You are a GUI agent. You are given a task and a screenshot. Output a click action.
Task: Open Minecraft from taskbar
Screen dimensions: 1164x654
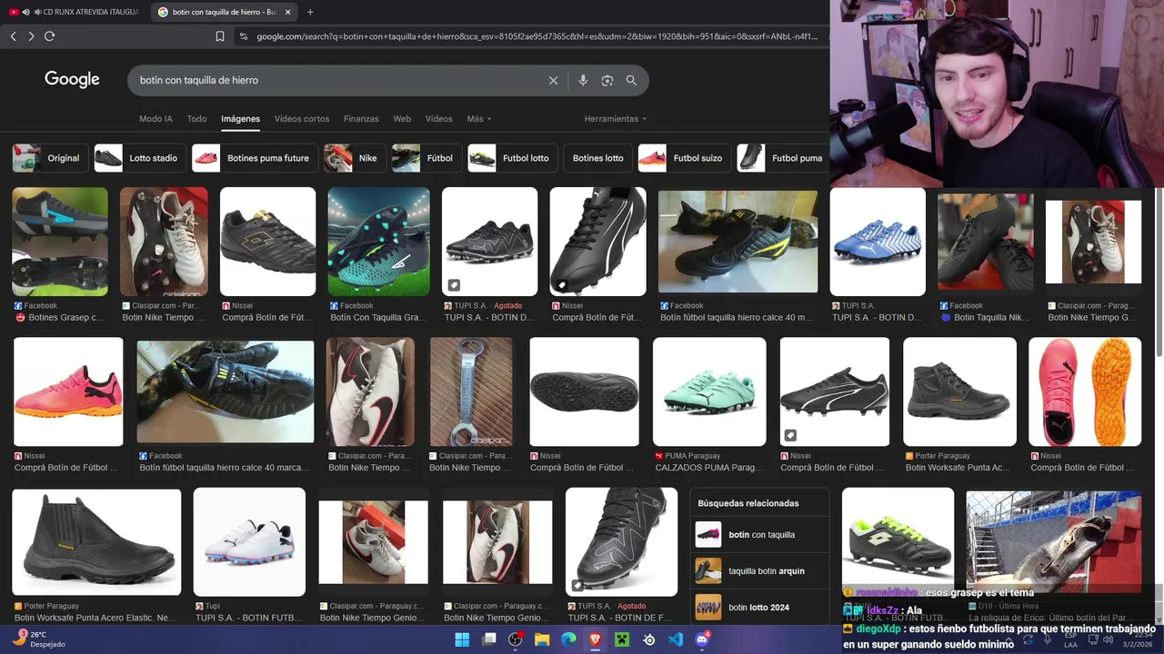click(622, 639)
